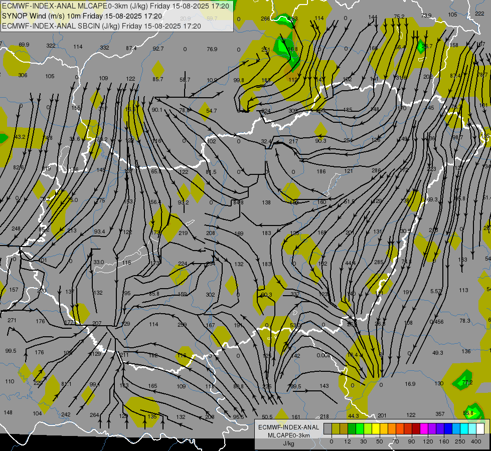Click the cyan legend swatch
The image size is (491, 451).
(464, 428)
